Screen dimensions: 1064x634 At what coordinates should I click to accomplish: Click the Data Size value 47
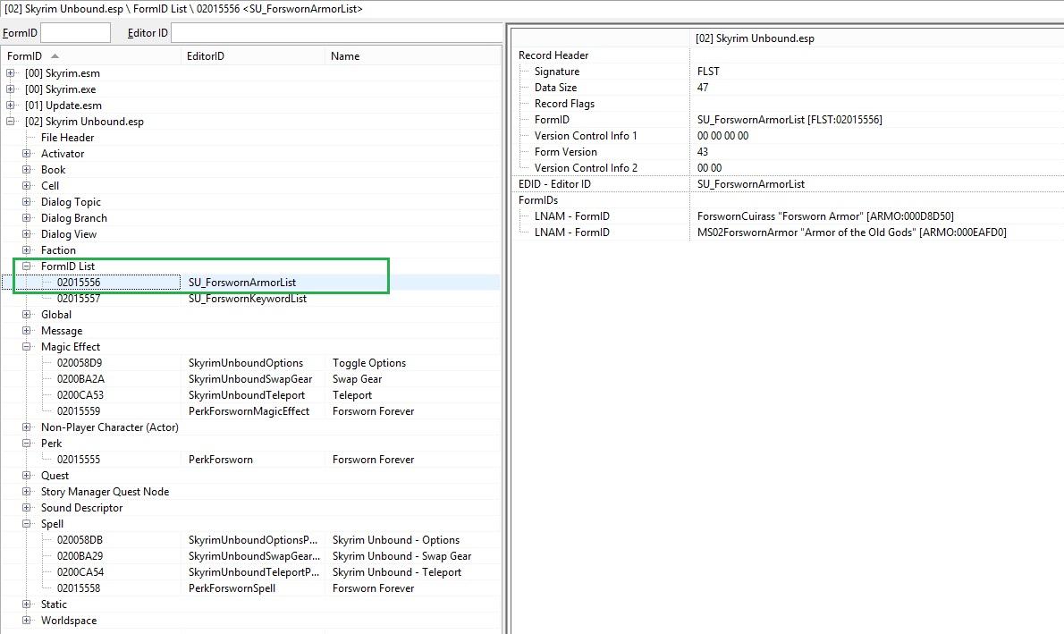[x=703, y=88]
